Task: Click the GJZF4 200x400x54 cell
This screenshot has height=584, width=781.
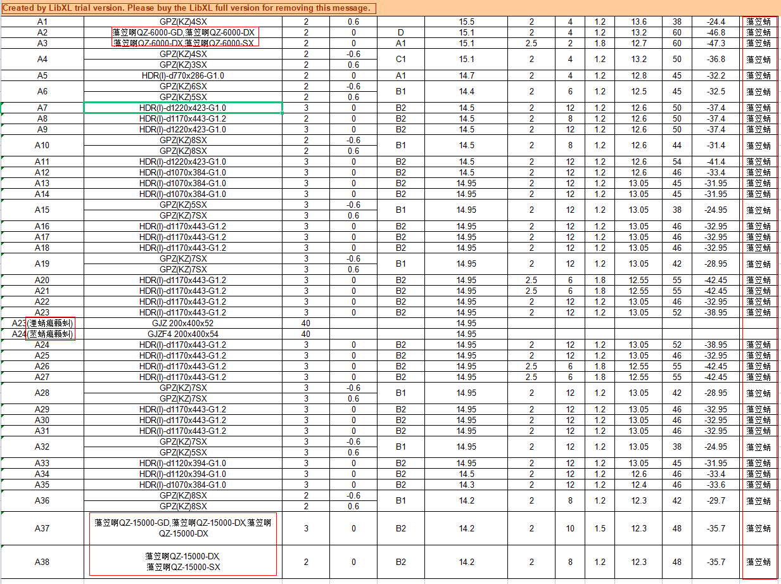Action: [x=182, y=334]
